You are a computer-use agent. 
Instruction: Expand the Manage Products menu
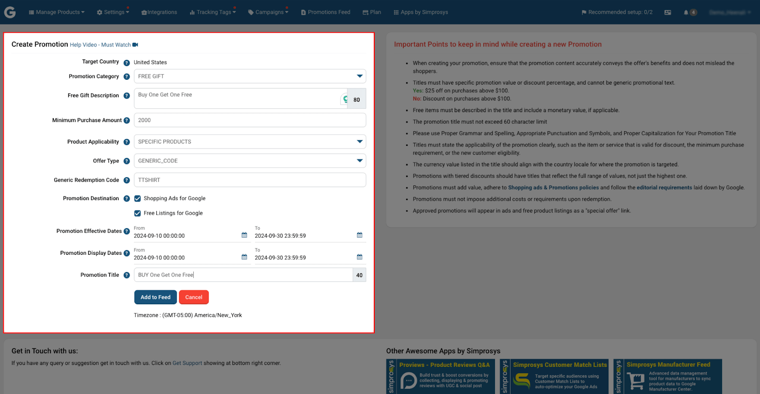[57, 12]
